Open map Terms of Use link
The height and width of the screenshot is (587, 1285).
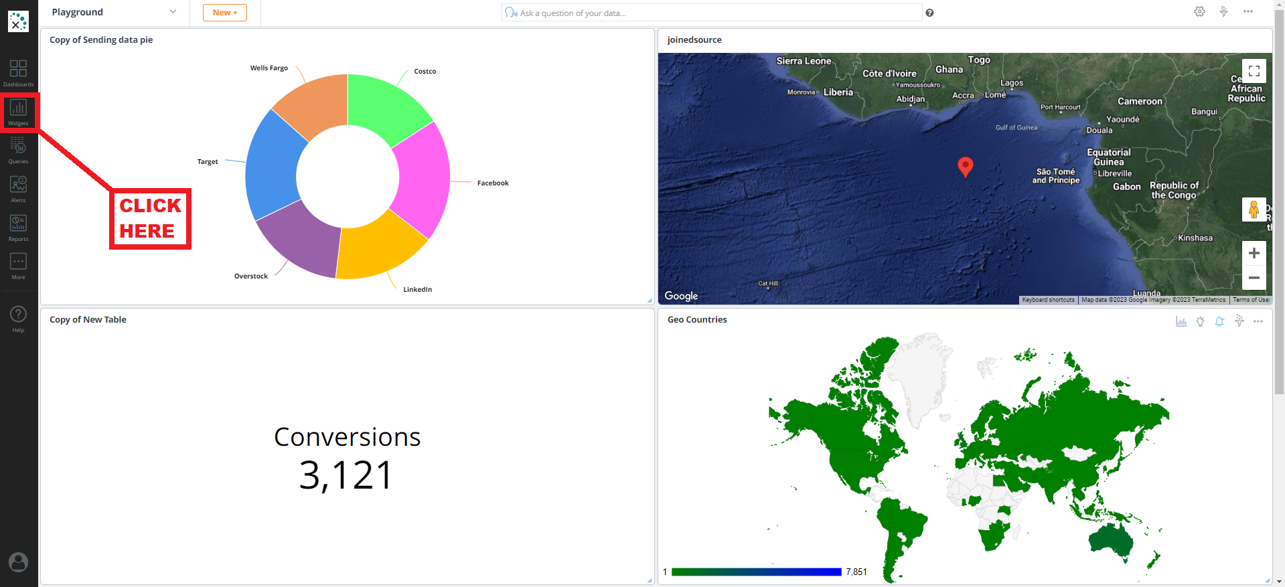point(1250,300)
